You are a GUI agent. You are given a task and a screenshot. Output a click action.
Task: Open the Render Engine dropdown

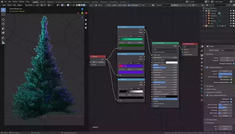tap(227, 50)
